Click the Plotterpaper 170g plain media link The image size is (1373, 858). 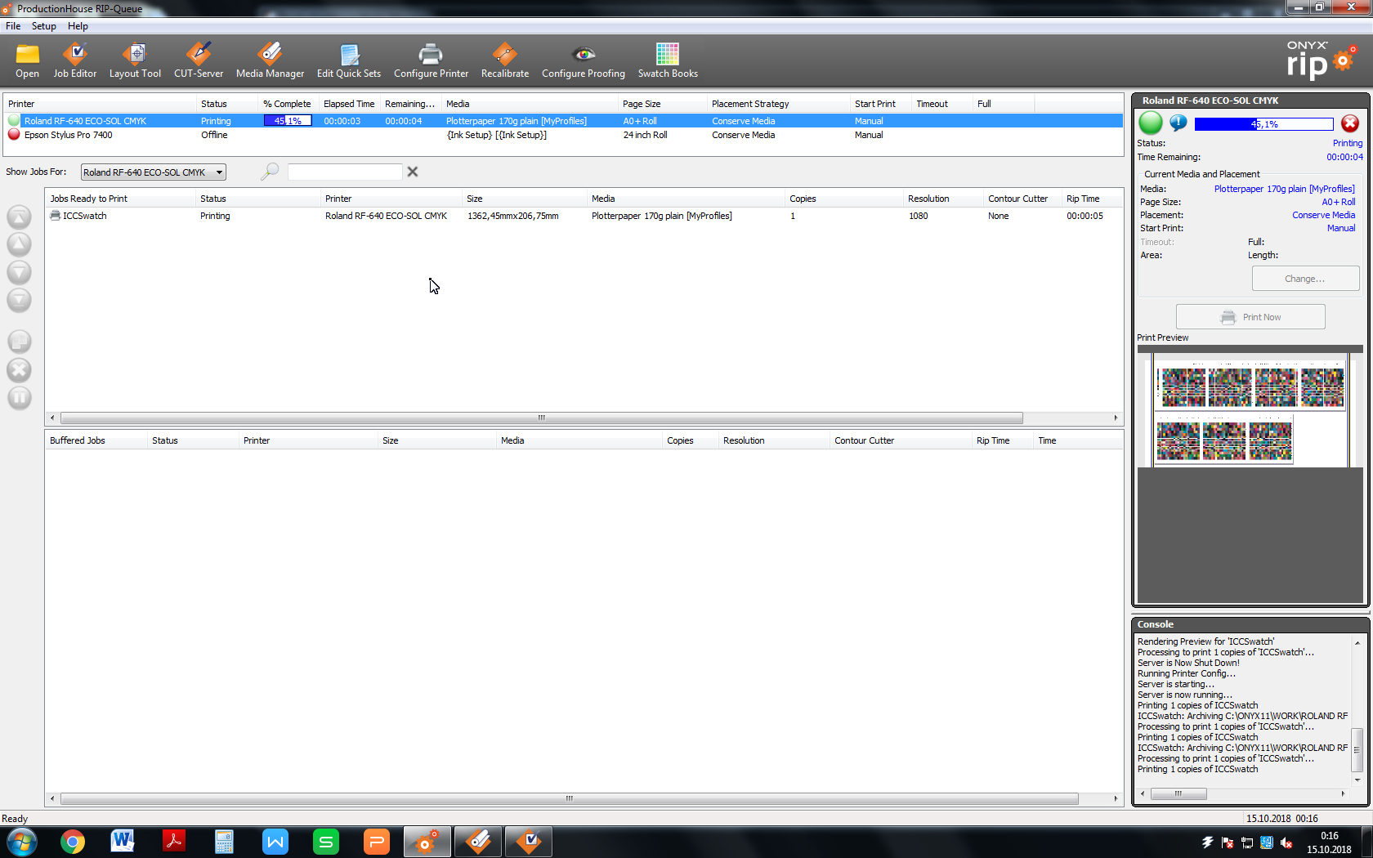coord(1284,189)
